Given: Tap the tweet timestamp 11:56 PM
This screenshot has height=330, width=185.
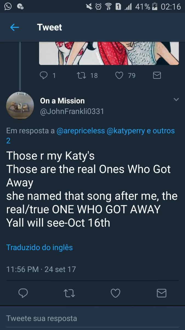Looking at the screenshot, I should pyautogui.click(x=22, y=269).
